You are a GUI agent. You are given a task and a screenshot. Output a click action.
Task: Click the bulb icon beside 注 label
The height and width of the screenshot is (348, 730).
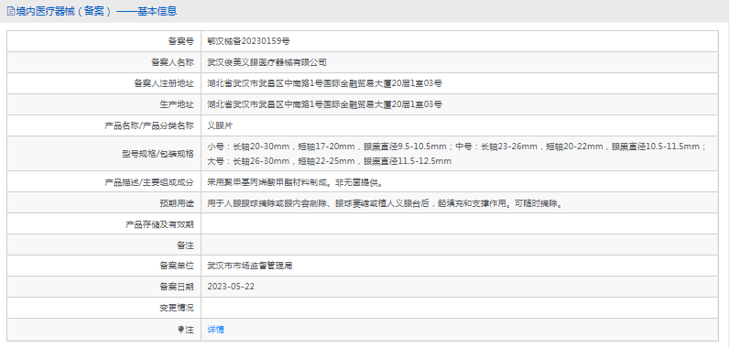181,330
